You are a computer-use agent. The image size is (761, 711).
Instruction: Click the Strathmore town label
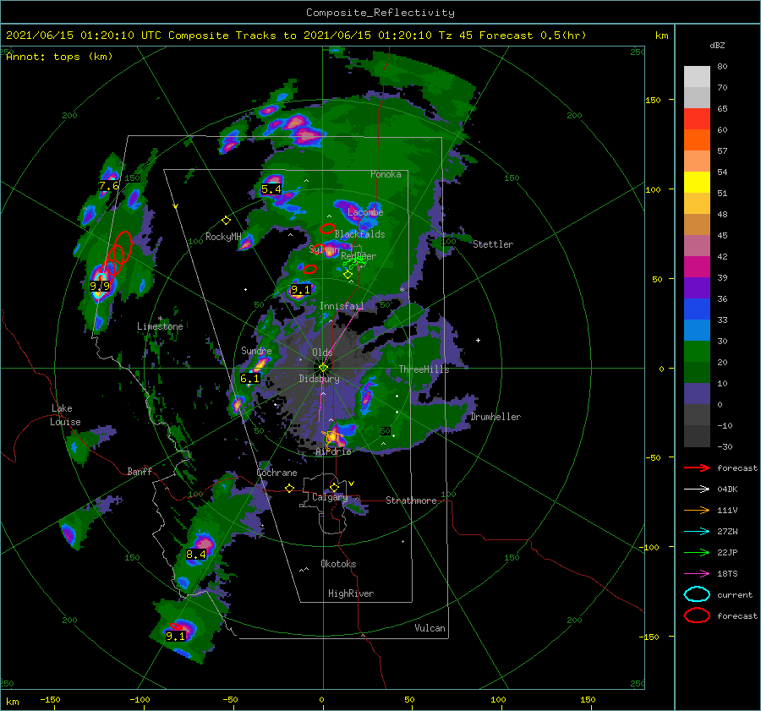[x=411, y=500]
